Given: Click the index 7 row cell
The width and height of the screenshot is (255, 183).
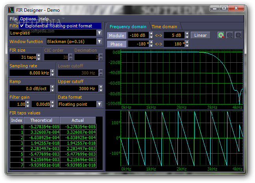Looking at the screenshot, I should (17, 165).
